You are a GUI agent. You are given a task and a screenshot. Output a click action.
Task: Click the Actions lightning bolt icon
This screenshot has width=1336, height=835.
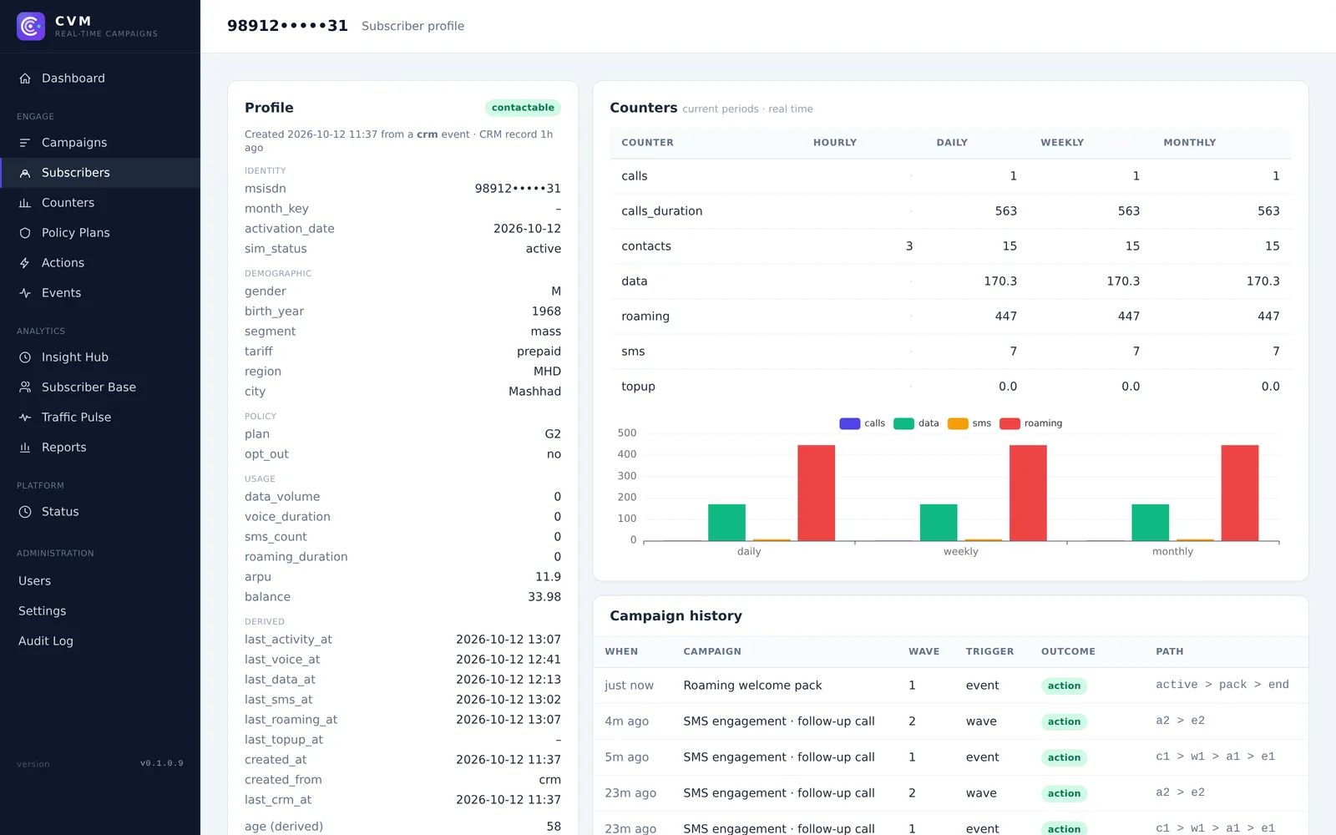pyautogui.click(x=25, y=263)
